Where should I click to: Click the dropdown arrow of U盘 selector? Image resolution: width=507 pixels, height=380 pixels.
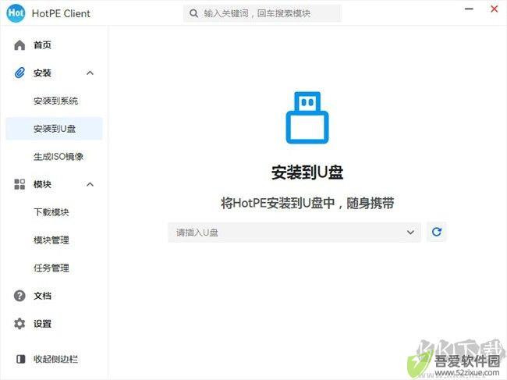(x=410, y=233)
